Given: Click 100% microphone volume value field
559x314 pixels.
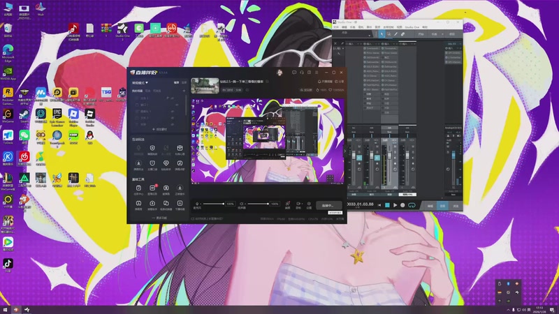Looking at the screenshot, I should pyautogui.click(x=231, y=204).
